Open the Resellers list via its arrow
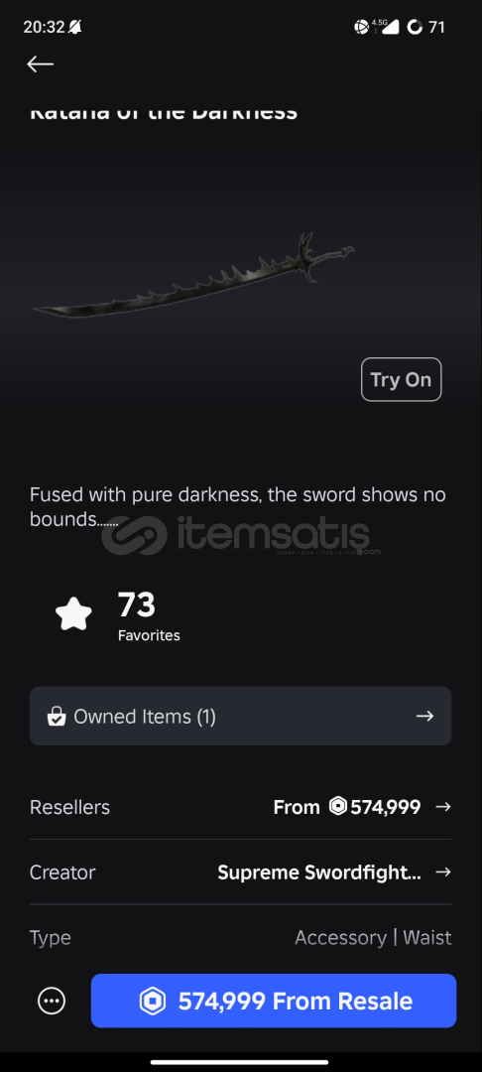This screenshot has height=1072, width=482. tap(443, 807)
